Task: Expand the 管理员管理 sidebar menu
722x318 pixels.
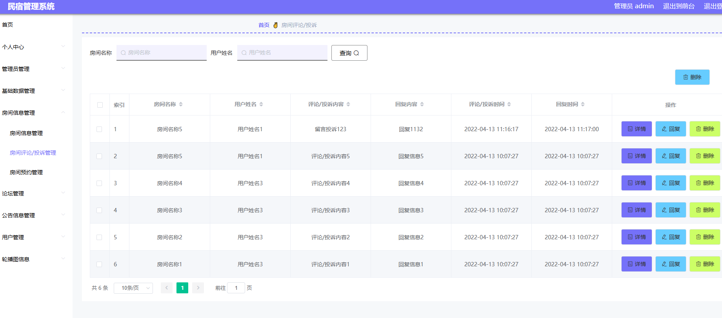Action: (36, 69)
